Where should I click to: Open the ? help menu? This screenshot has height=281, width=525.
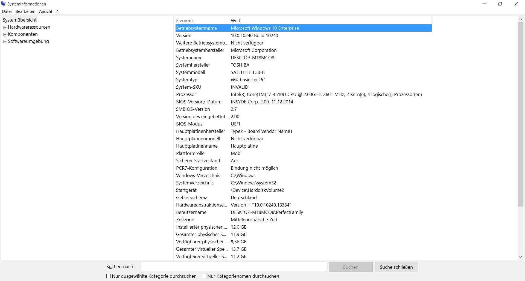pyautogui.click(x=57, y=11)
